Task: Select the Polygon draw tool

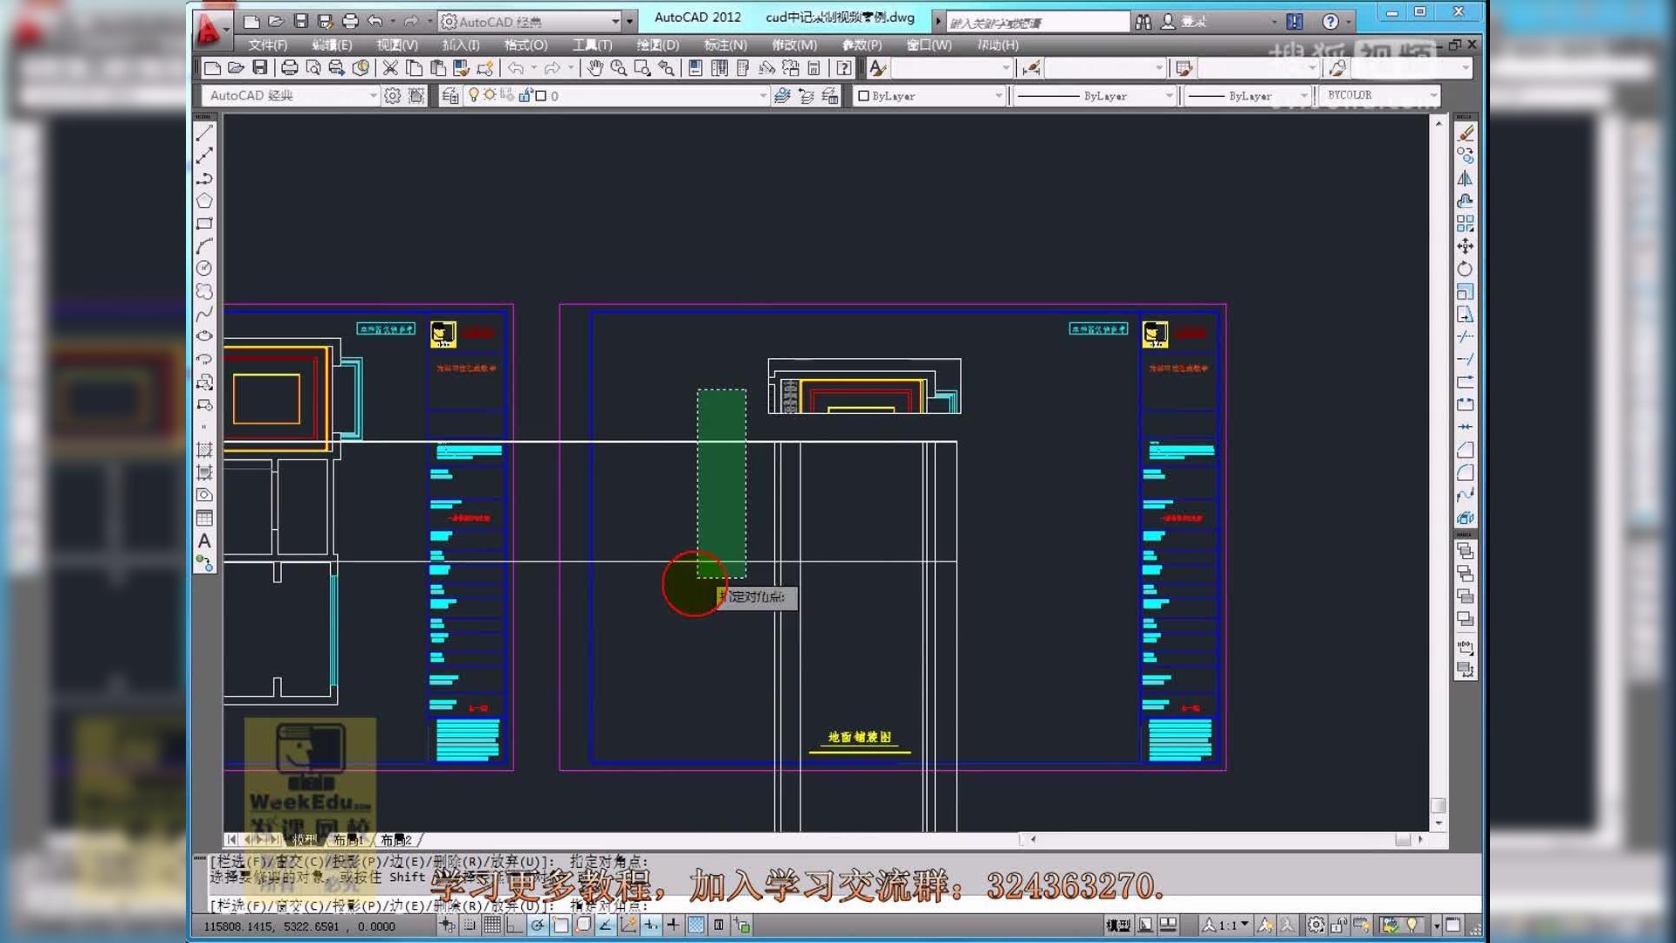Action: pyautogui.click(x=204, y=201)
